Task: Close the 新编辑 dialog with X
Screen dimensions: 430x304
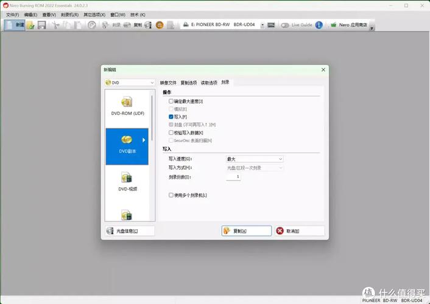Action: tap(323, 69)
